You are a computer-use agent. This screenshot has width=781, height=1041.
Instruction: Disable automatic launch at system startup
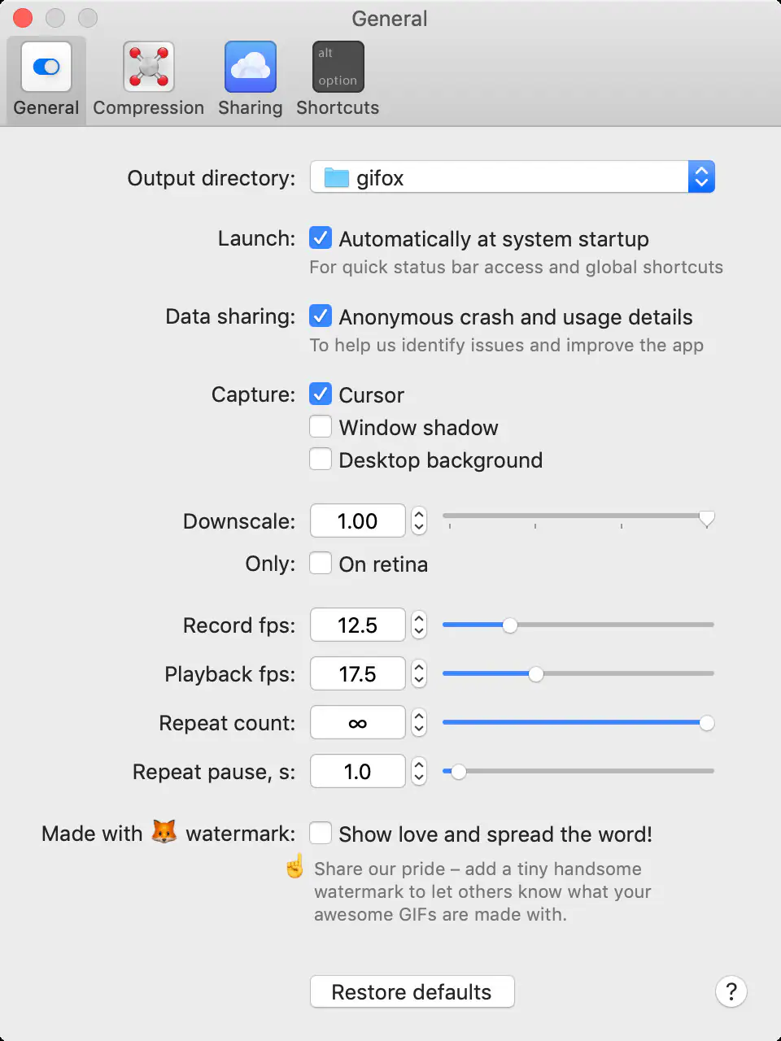coord(321,238)
